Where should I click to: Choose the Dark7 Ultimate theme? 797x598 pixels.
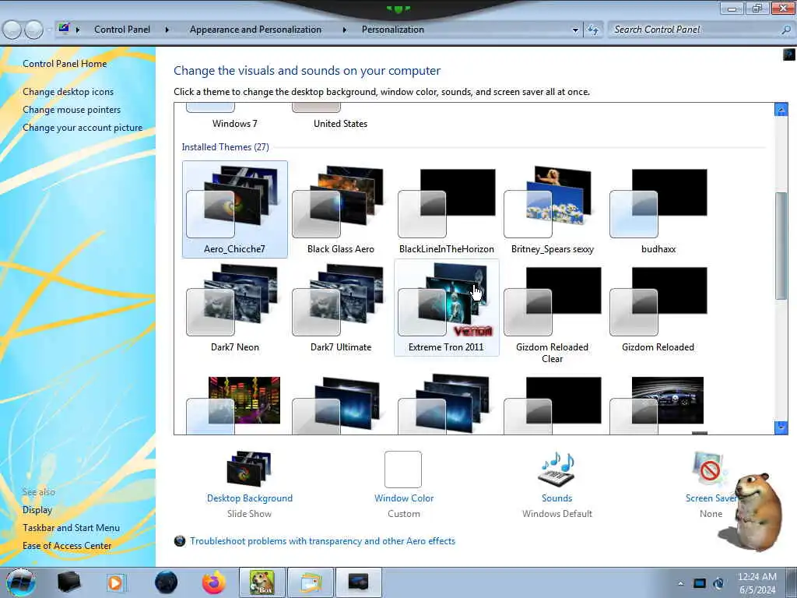(x=340, y=307)
